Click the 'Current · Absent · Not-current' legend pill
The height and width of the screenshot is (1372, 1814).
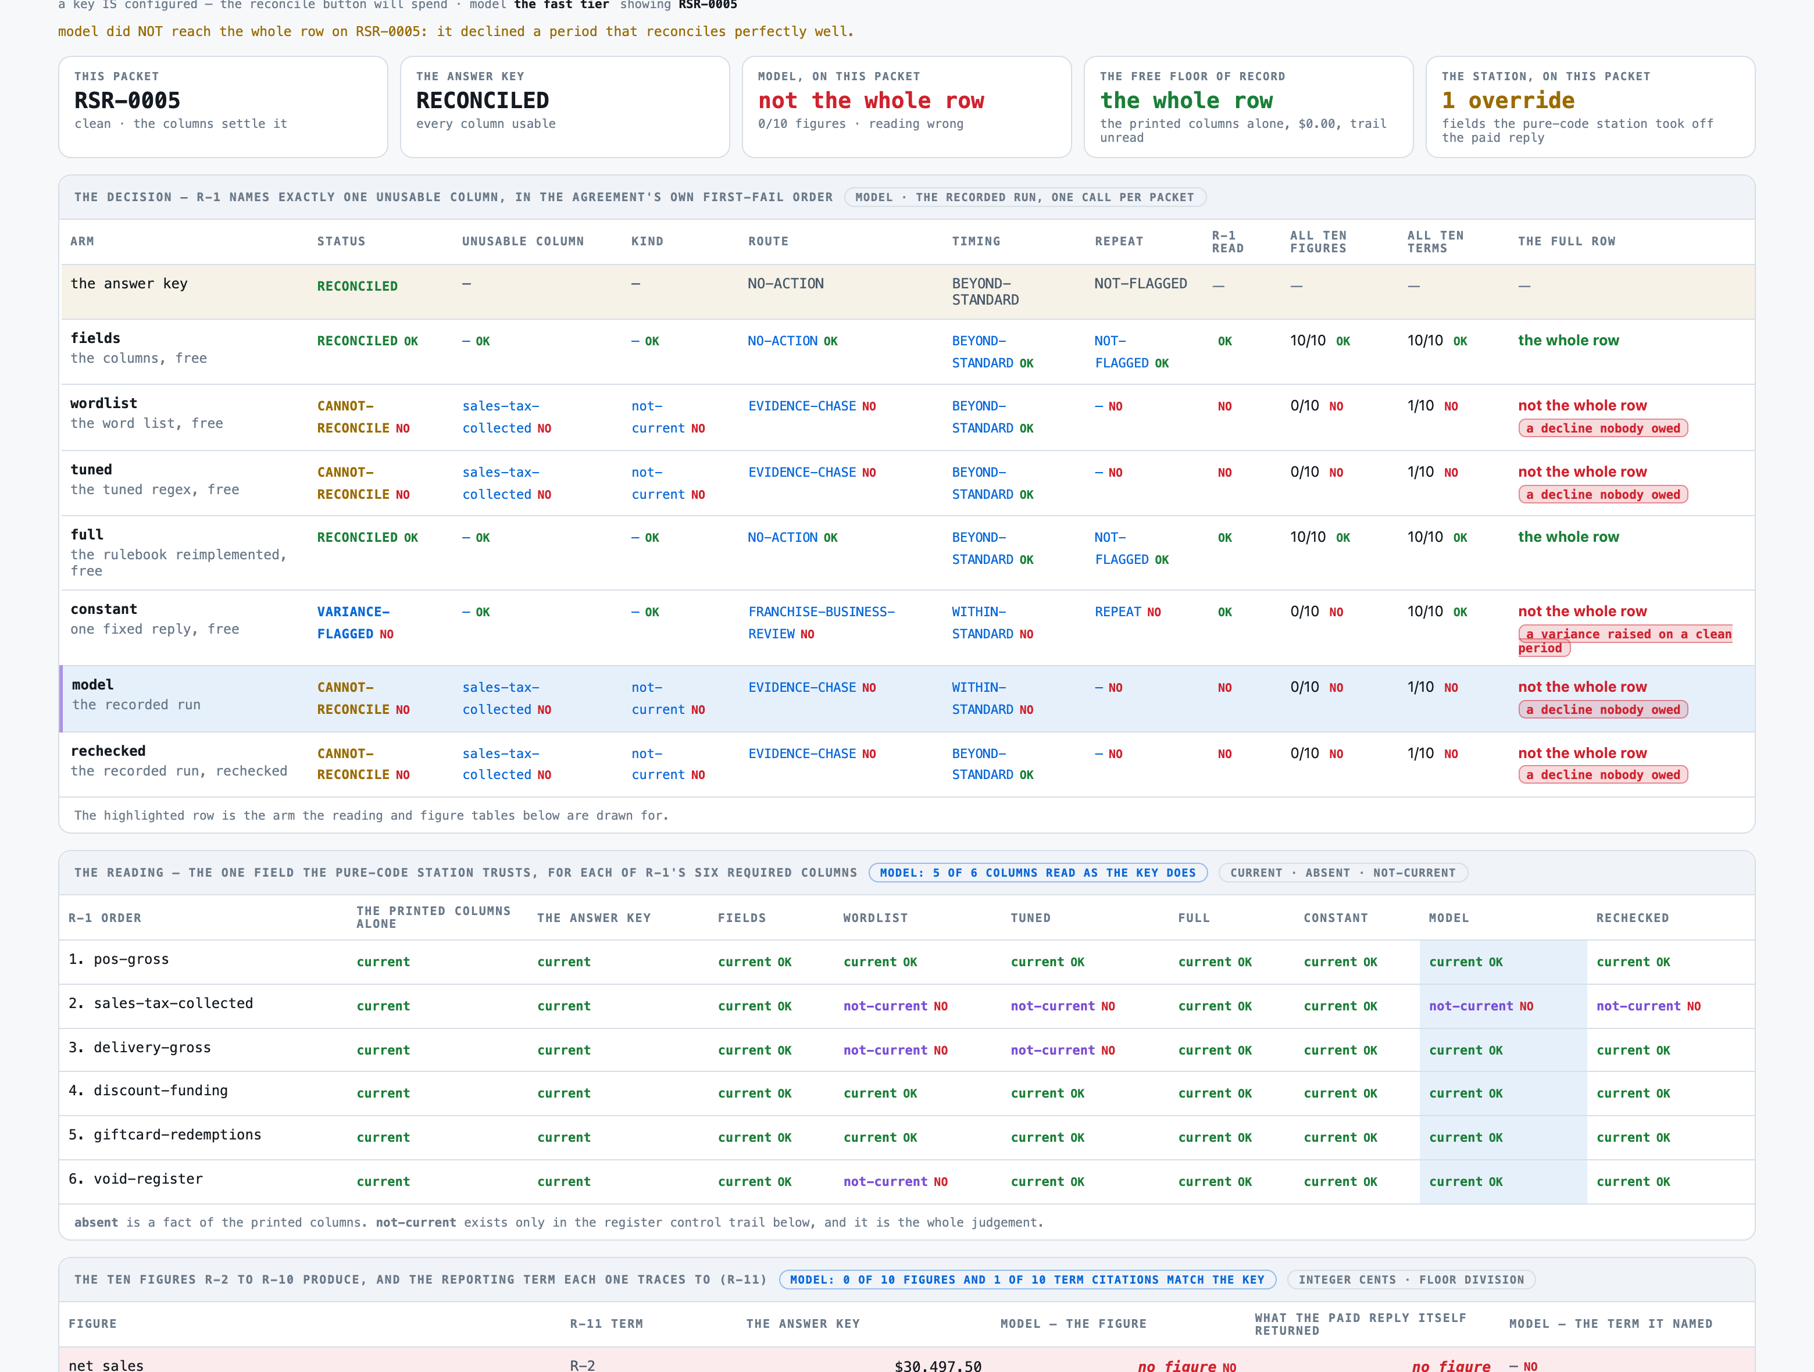[1342, 873]
